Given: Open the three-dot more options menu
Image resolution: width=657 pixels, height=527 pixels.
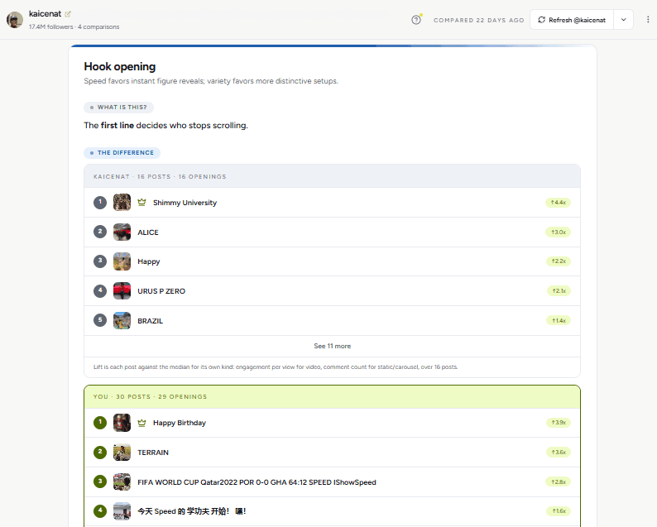Looking at the screenshot, I should 648,20.
